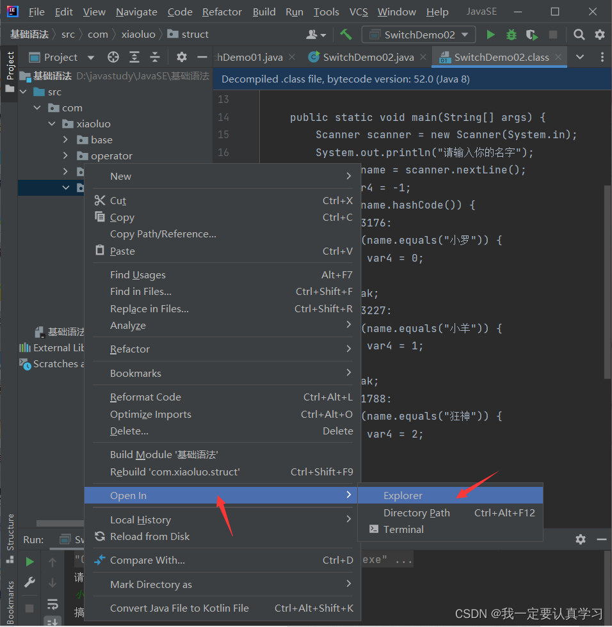
Task: Rerun program with Run panel play icon
Action: pyautogui.click(x=29, y=562)
